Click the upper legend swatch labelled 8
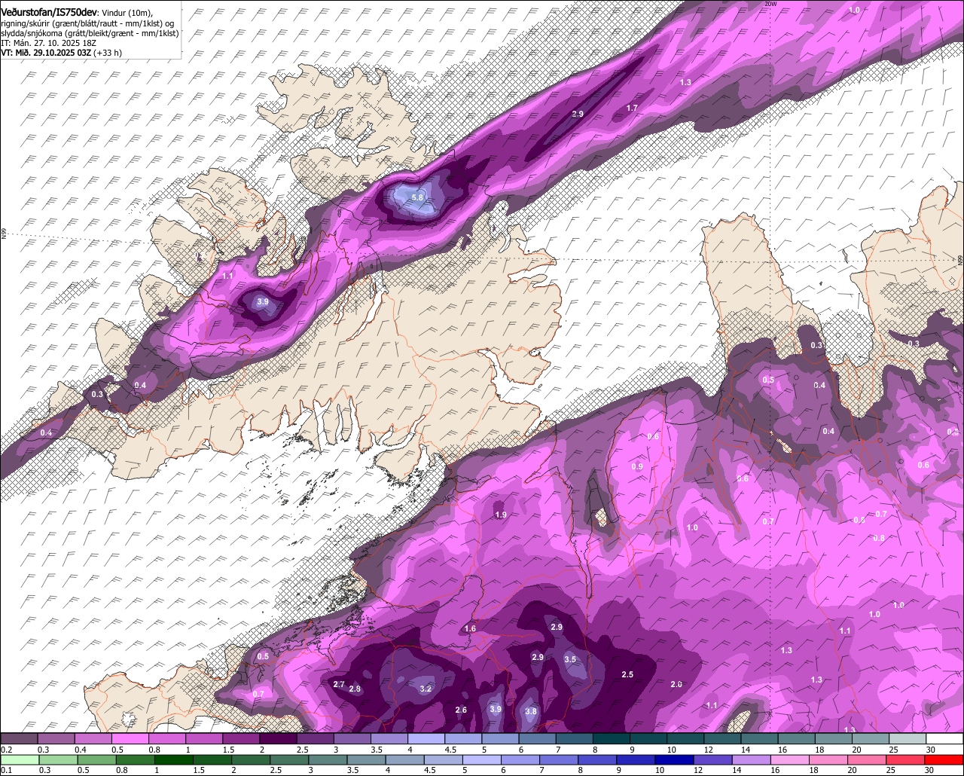 tap(612, 739)
